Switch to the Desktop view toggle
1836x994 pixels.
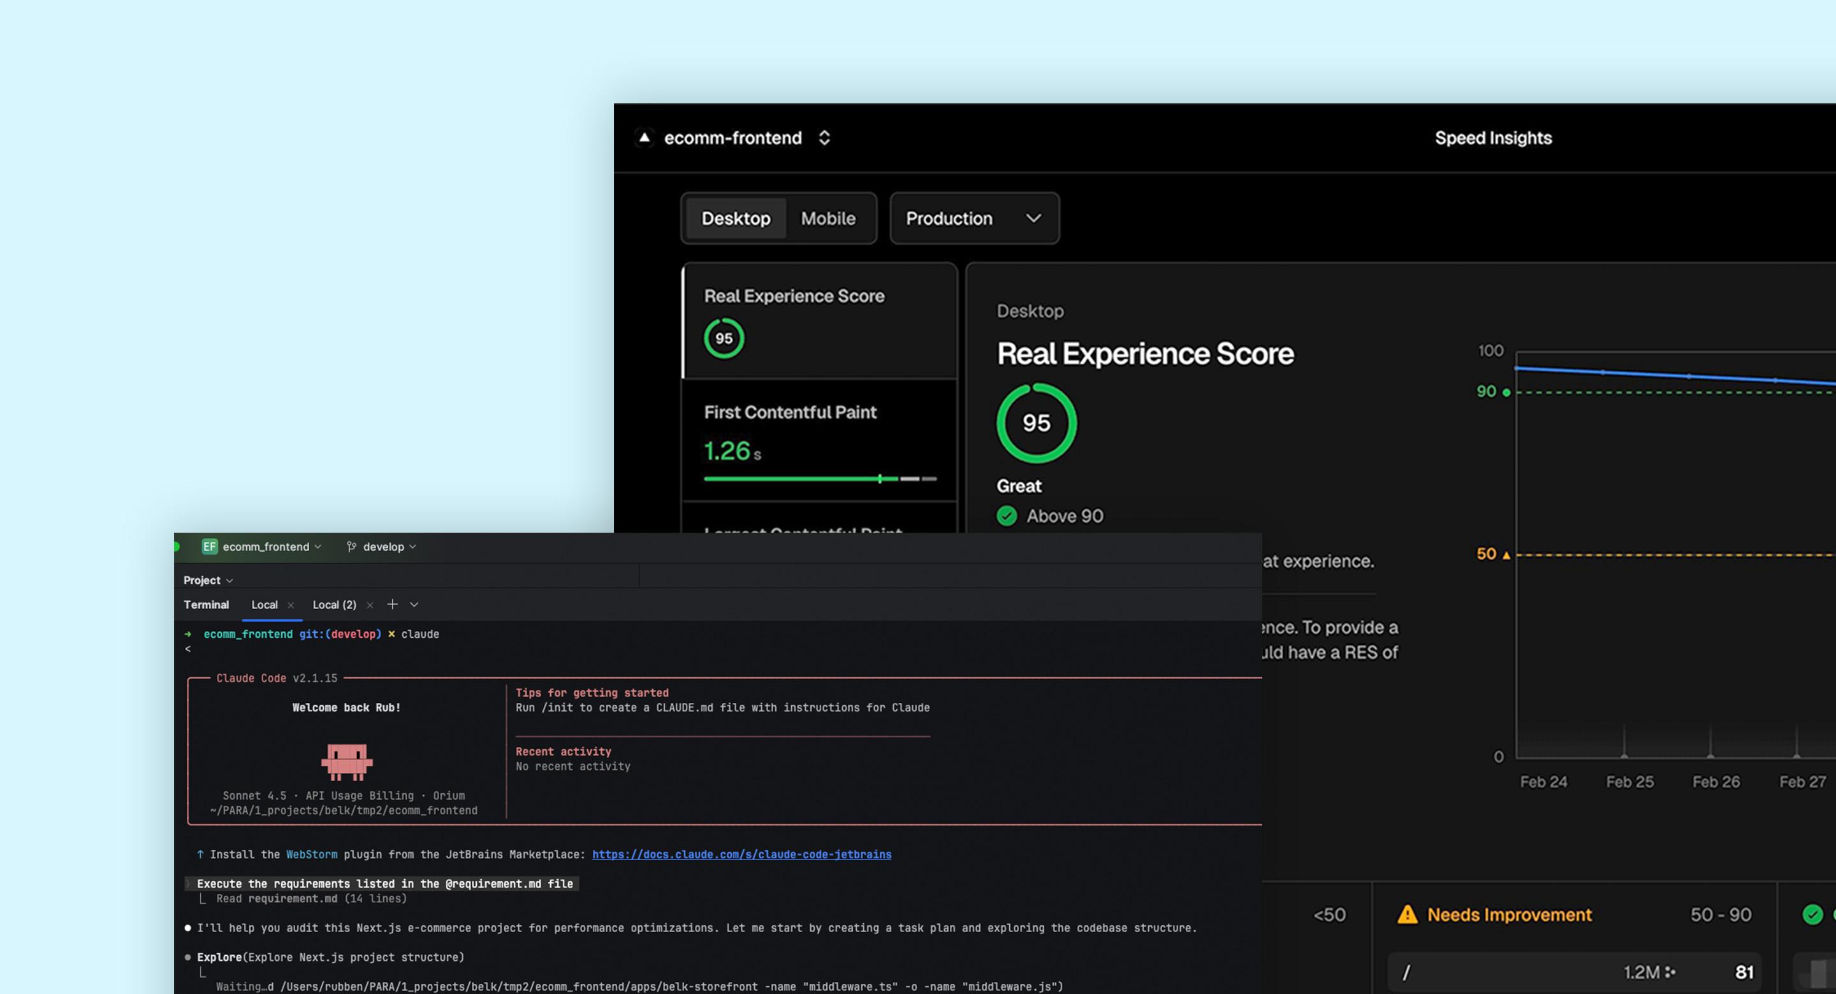(x=736, y=218)
